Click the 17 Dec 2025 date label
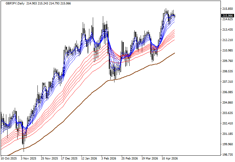The image size is (235, 162). (69, 159)
